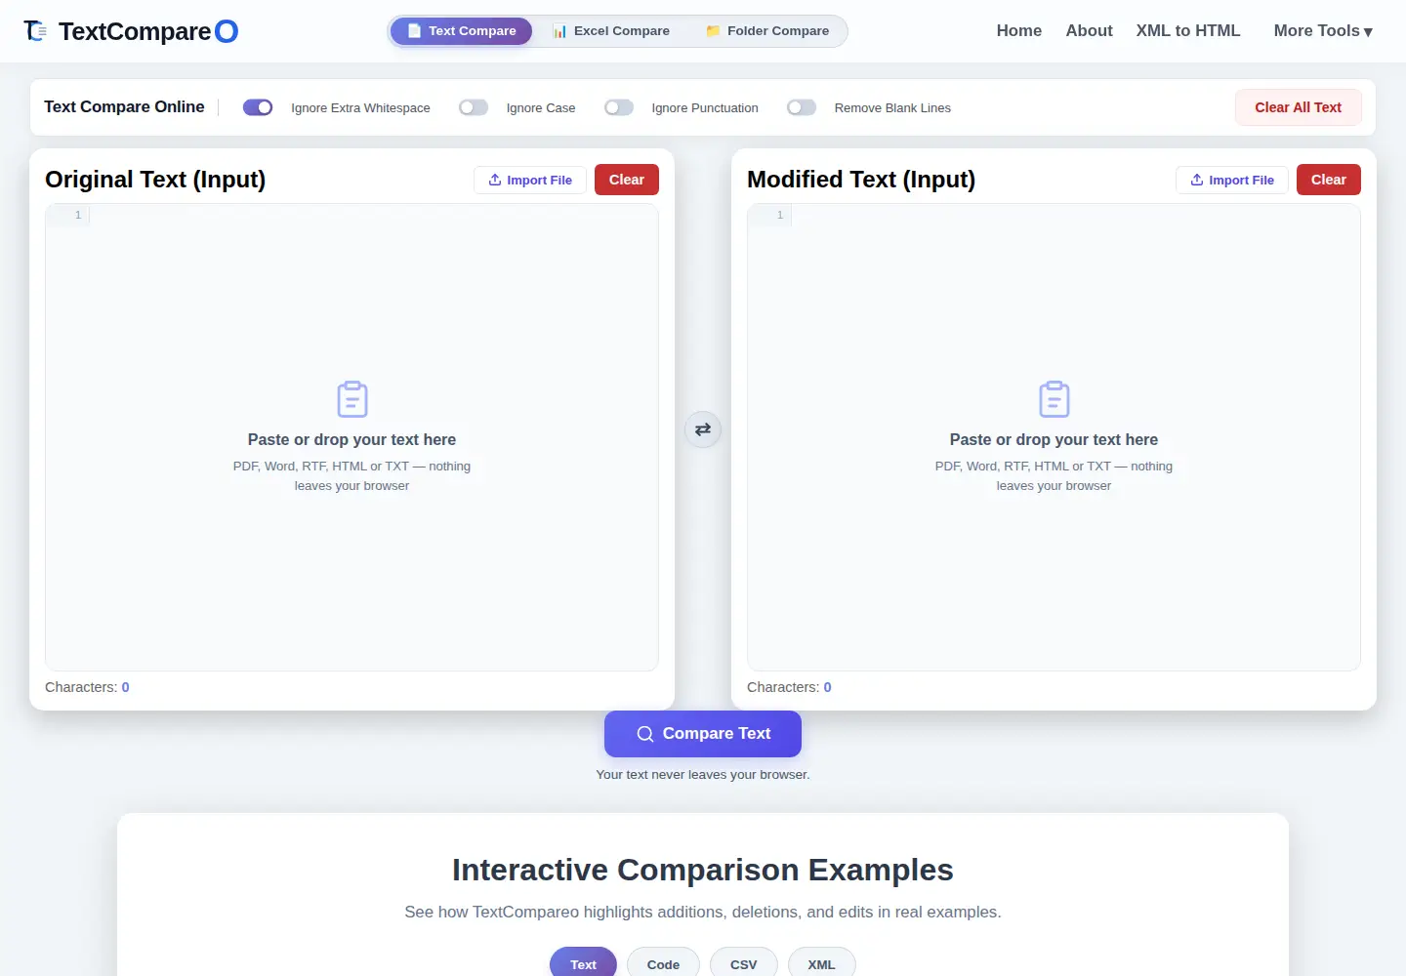Click inside the Modified Text editor area

click(x=1054, y=437)
